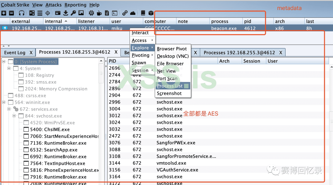Expand the Session submenu arrow
Screen dimensions: 333x185
pos(152,70)
